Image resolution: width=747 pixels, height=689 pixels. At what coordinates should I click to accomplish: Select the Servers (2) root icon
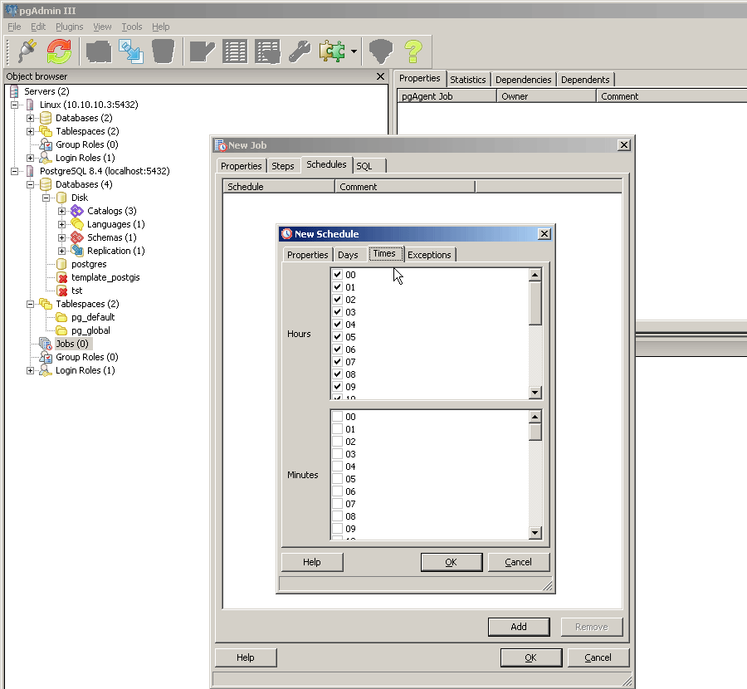coord(14,91)
